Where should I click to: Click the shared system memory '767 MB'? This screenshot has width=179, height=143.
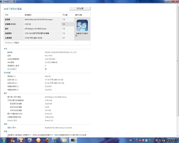48,110
